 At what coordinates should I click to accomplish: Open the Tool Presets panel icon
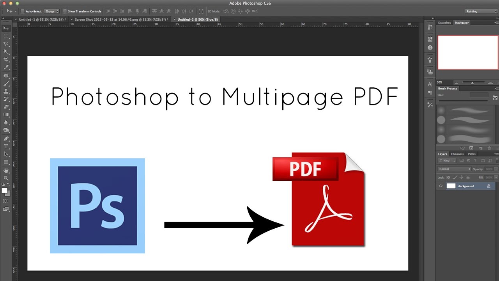coord(430,105)
